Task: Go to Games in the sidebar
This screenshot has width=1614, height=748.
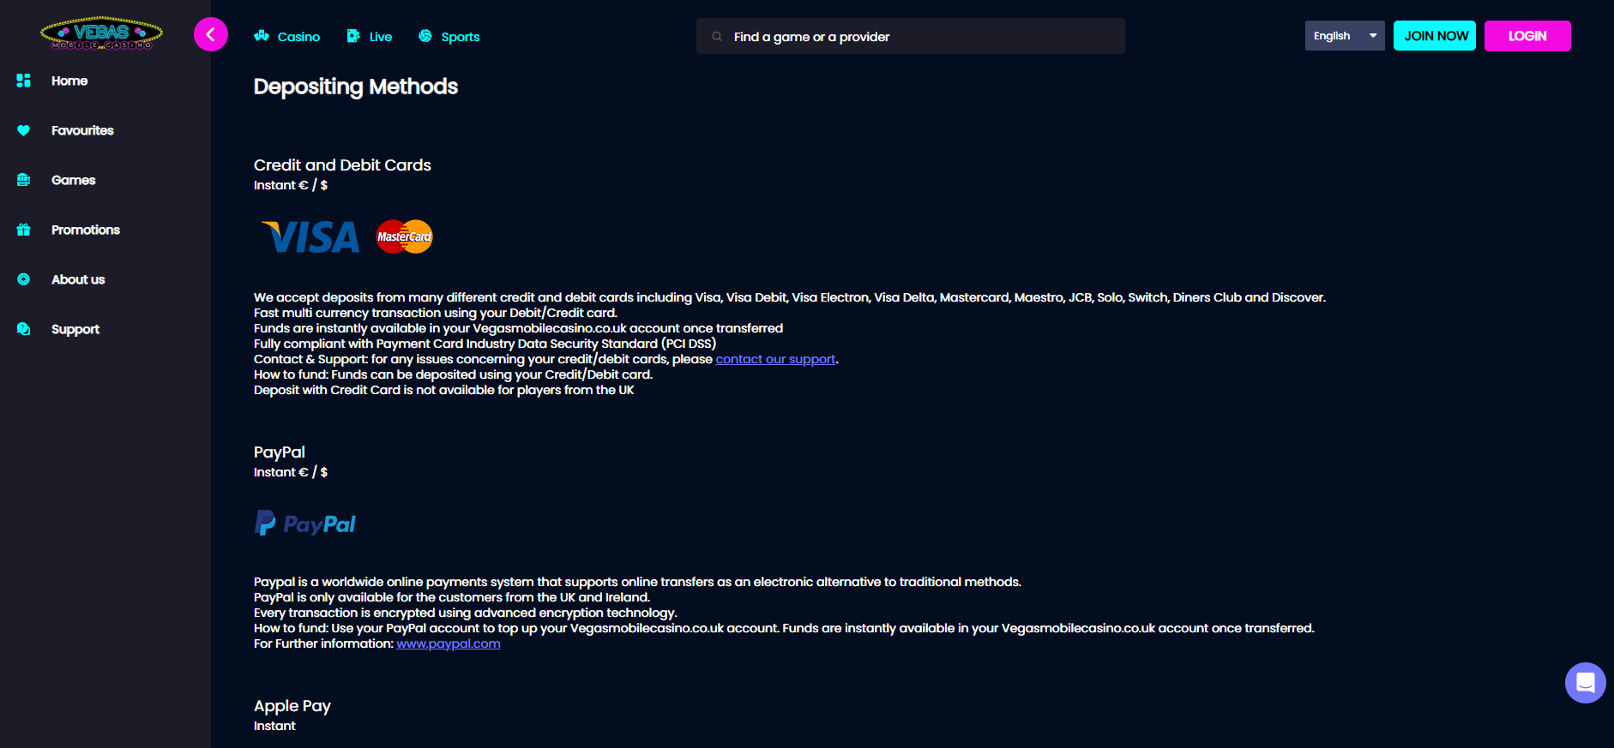Action: point(74,180)
